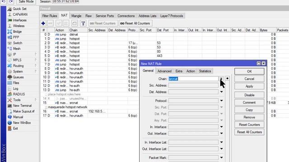The image size is (289, 162).
Task: Click the Remove button in dialog
Action: tap(249, 117)
